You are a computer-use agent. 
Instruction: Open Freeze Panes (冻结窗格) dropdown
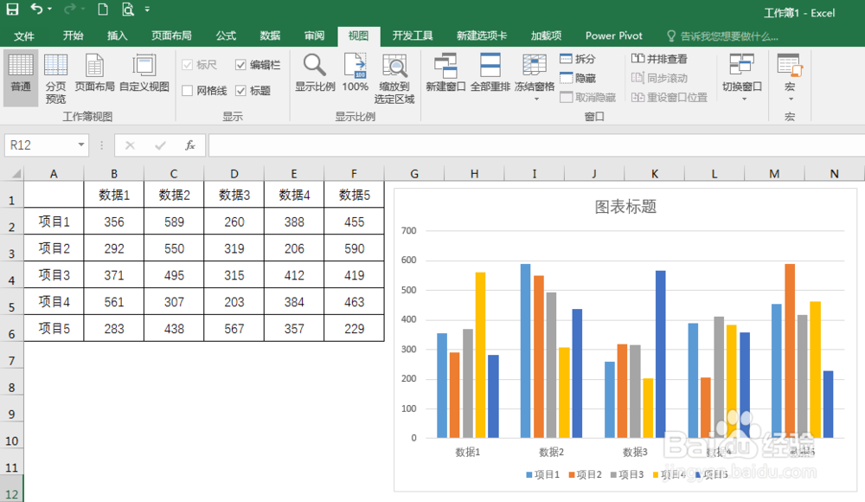[535, 77]
